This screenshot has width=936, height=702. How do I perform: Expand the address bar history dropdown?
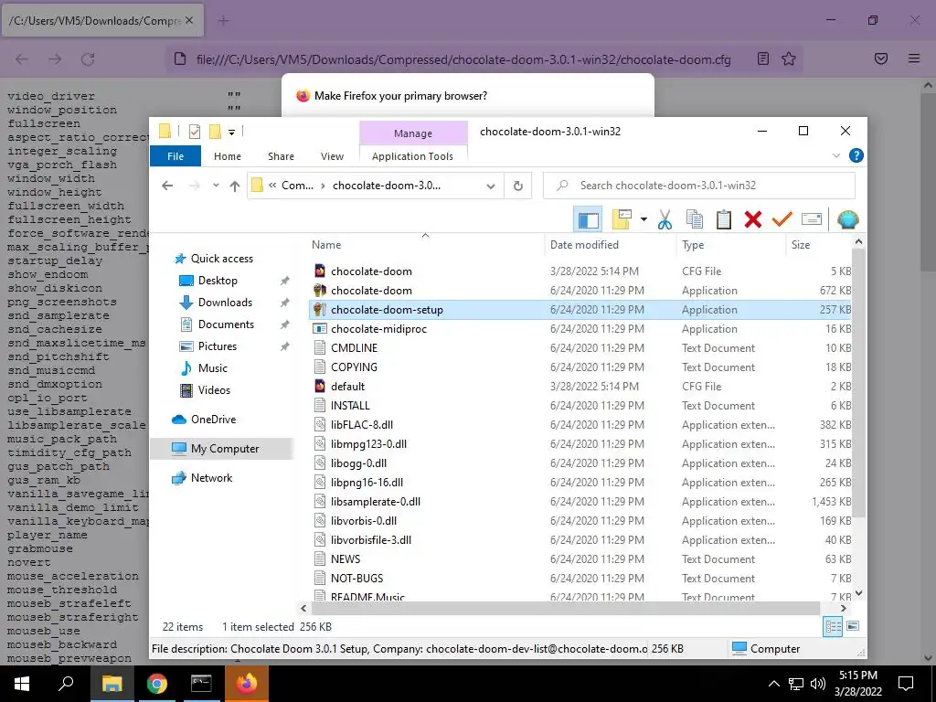491,186
